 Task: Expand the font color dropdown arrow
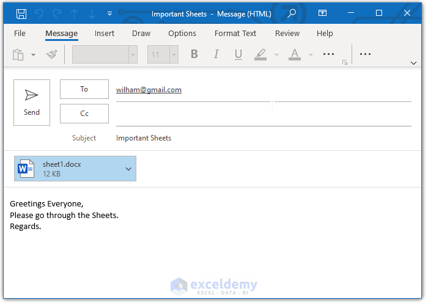point(311,54)
